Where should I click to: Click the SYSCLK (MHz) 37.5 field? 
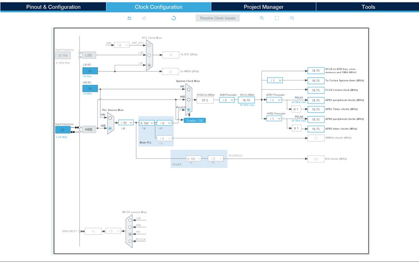tap(205, 100)
